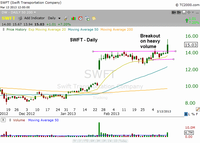200x143 pixels.
Task: Click Exp Moving Average 20 legend label
Action: click(x=47, y=29)
